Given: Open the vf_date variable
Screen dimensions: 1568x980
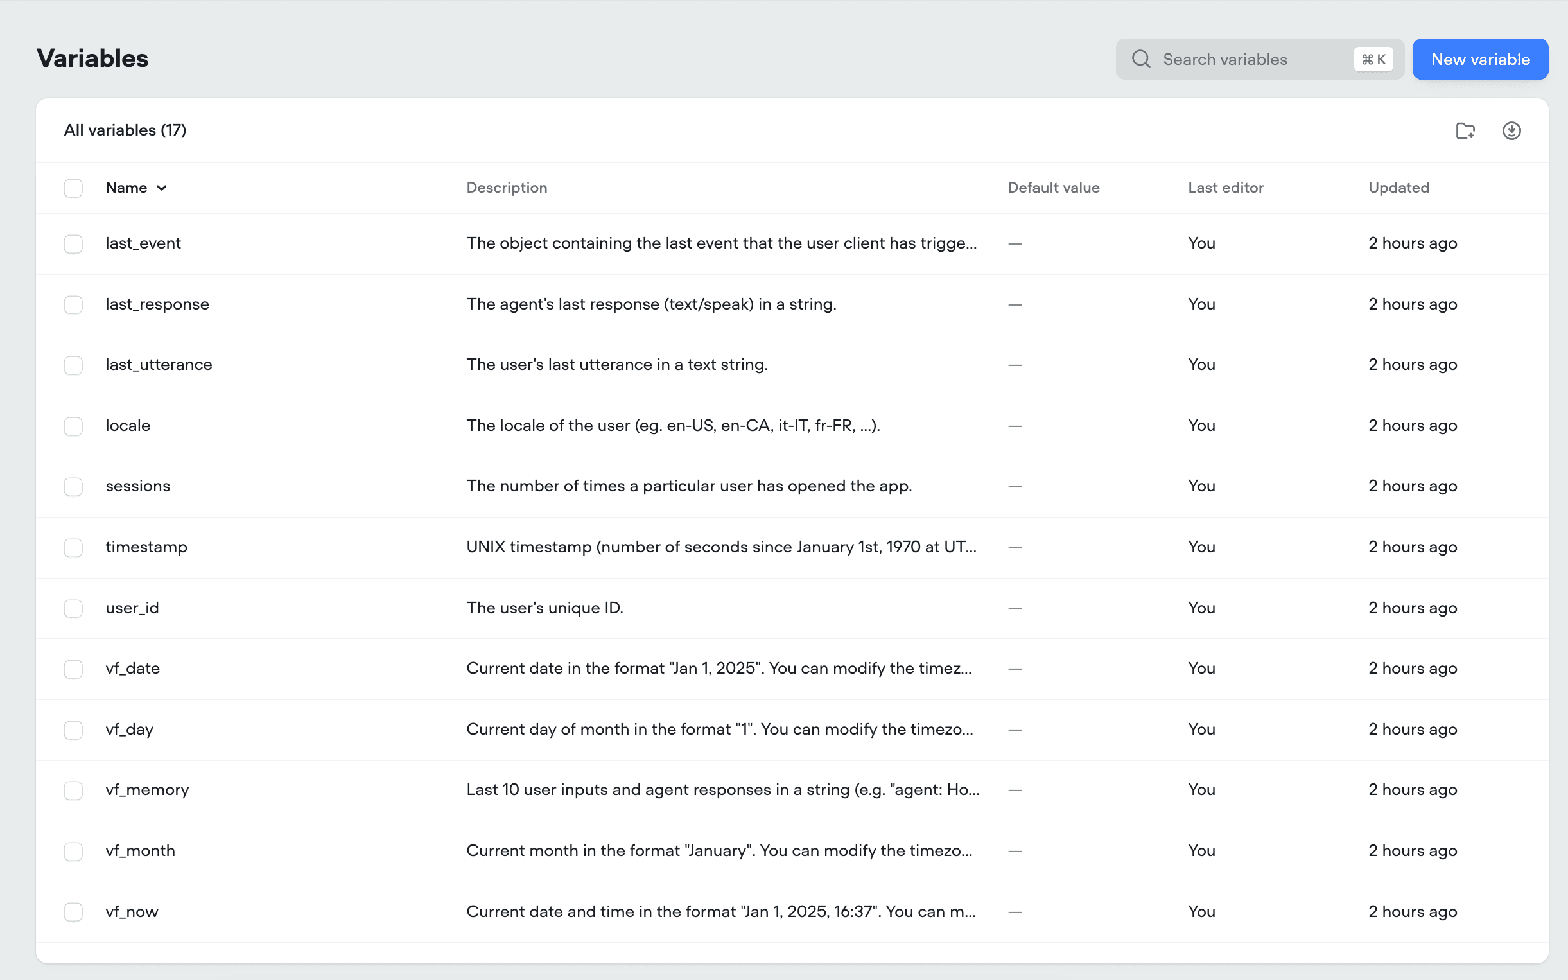Looking at the screenshot, I should (x=133, y=669).
